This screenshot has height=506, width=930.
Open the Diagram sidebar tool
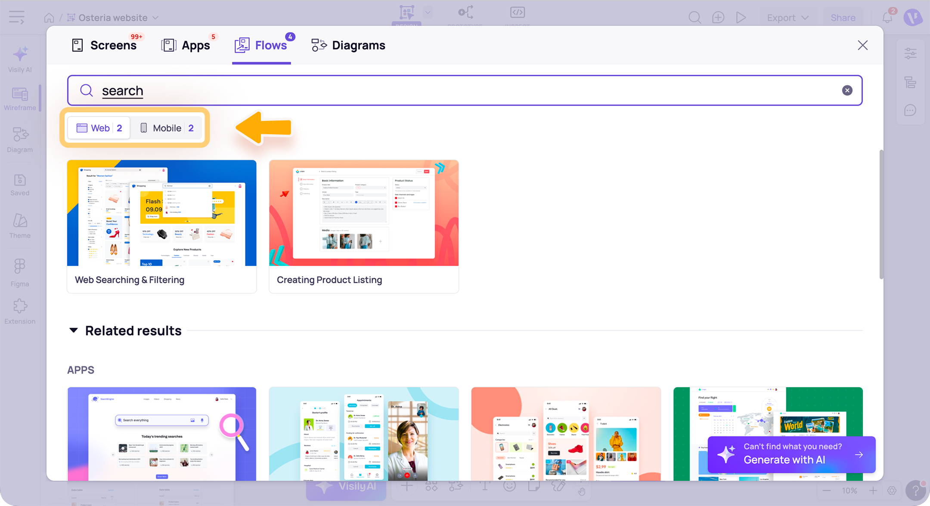click(20, 140)
